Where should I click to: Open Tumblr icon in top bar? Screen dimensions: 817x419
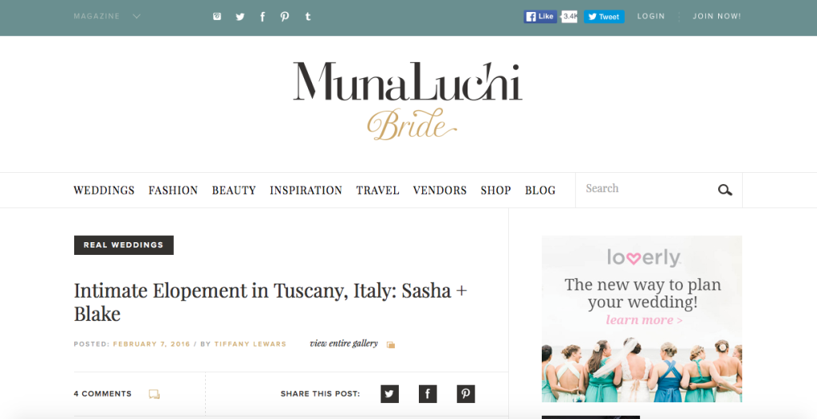308,16
